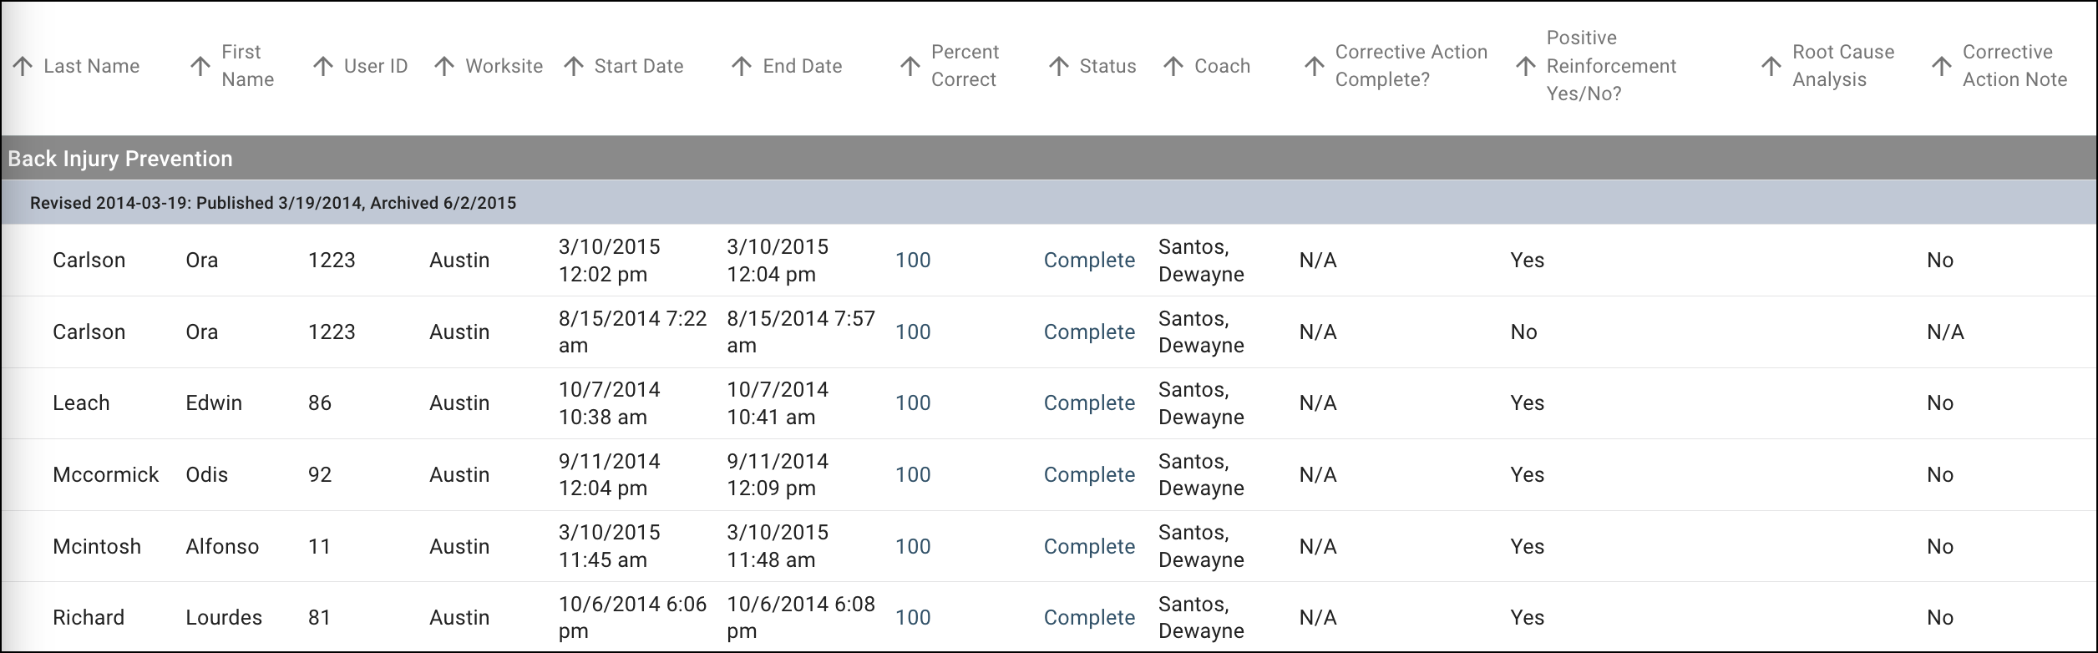The image size is (2098, 653).
Task: Sort by First Name arrow icon
Action: tap(200, 66)
